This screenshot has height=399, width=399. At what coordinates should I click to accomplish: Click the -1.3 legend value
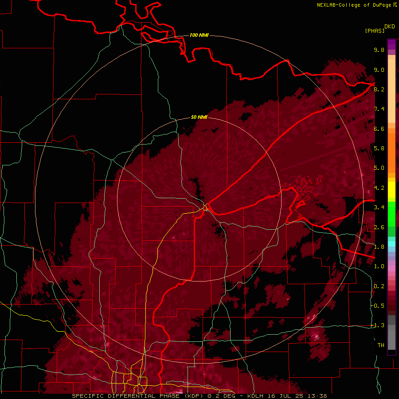pos(378,325)
